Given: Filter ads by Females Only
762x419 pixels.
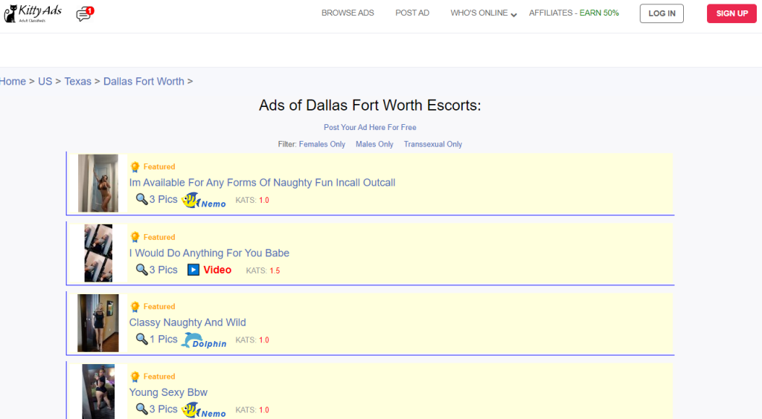Looking at the screenshot, I should tap(321, 144).
